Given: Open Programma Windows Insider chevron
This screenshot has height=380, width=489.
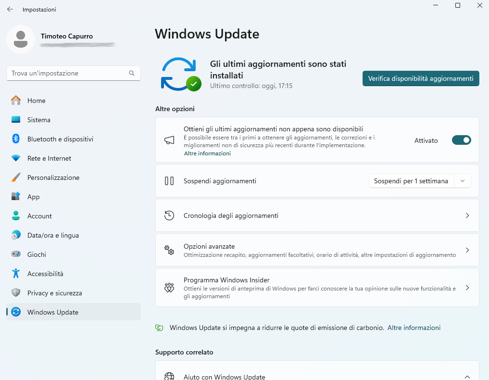Looking at the screenshot, I should tap(467, 288).
